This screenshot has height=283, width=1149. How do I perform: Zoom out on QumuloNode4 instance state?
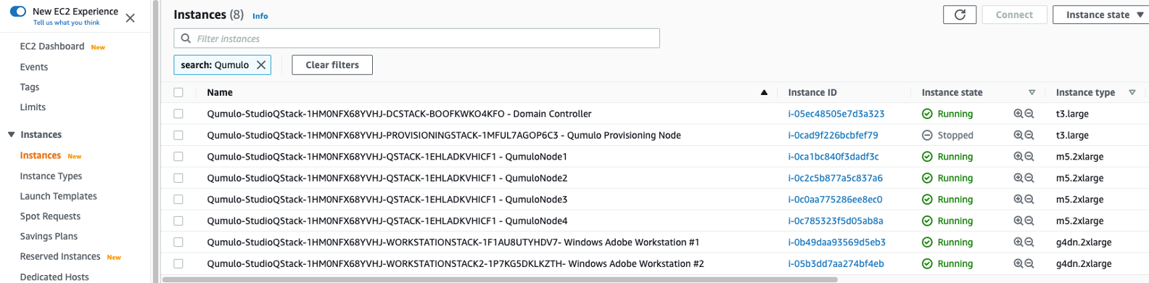pyautogui.click(x=1029, y=221)
